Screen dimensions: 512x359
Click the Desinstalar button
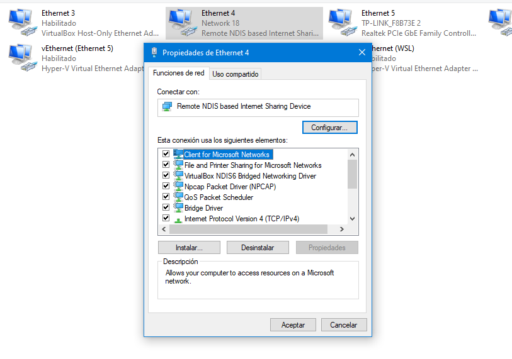[258, 248]
